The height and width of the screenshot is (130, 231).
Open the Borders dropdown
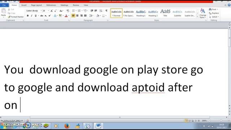click(x=104, y=16)
